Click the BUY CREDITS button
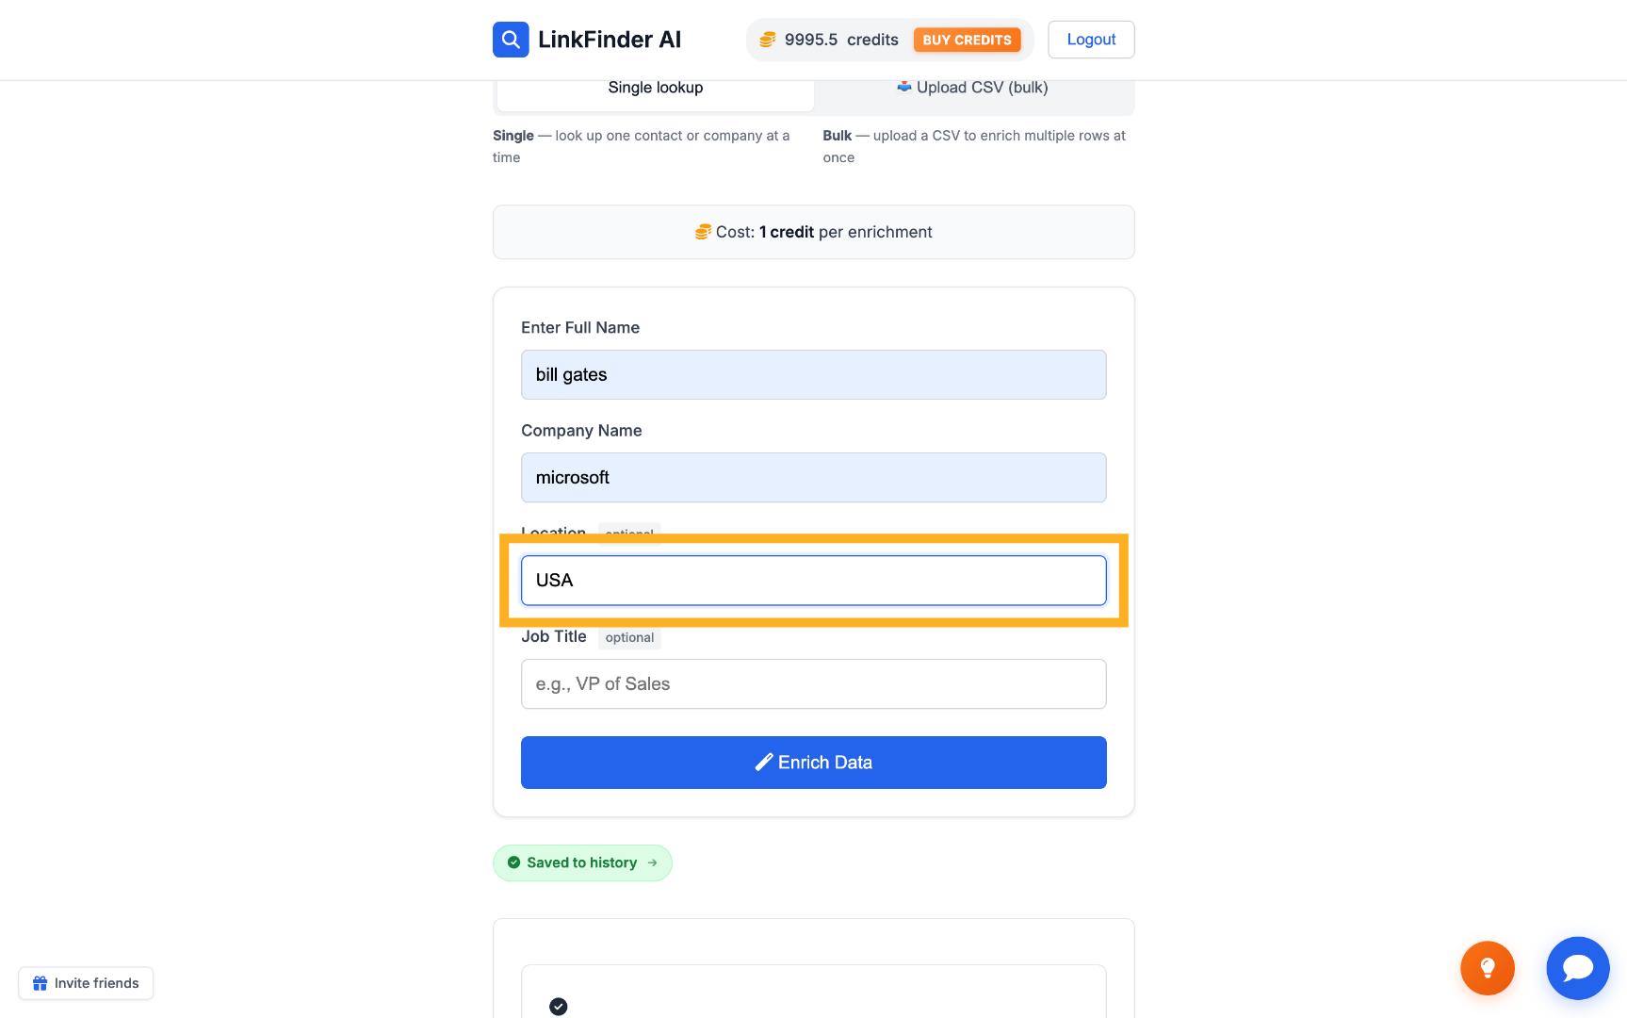This screenshot has width=1627, height=1018. 967,40
